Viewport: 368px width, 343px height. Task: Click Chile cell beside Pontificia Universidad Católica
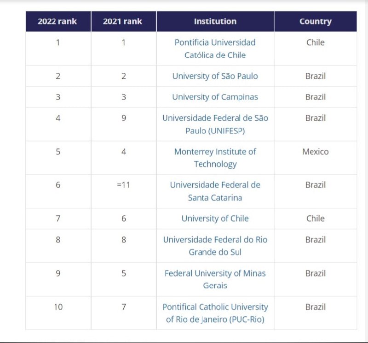tap(315, 42)
